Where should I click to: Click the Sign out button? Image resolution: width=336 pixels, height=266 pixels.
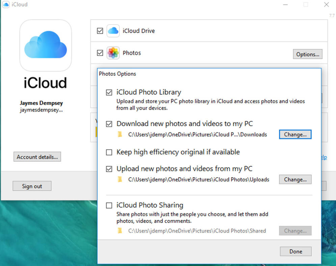point(32,186)
